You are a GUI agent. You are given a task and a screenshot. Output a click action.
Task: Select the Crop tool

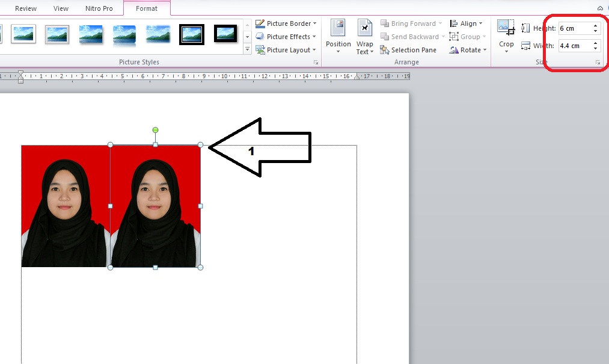pos(506,28)
